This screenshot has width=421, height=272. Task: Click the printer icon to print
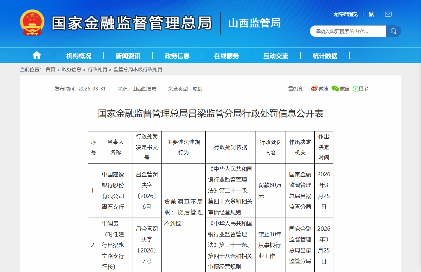(290, 89)
